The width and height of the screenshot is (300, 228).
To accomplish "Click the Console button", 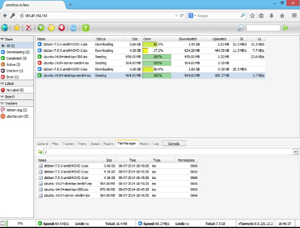I will point(174,144).
